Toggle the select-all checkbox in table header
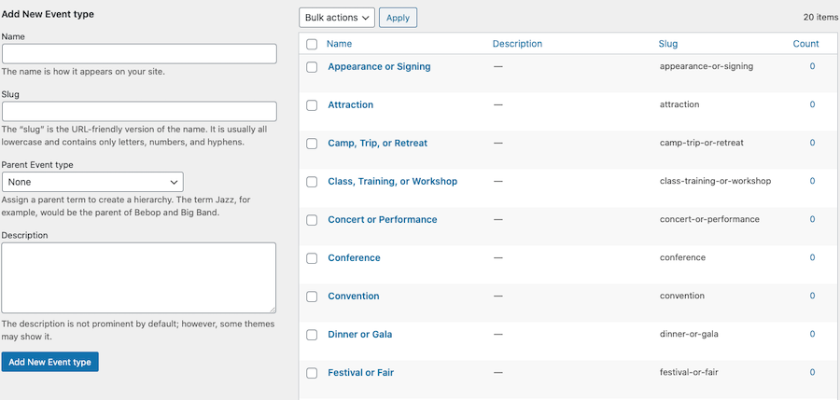This screenshot has height=400, width=840. click(x=312, y=44)
